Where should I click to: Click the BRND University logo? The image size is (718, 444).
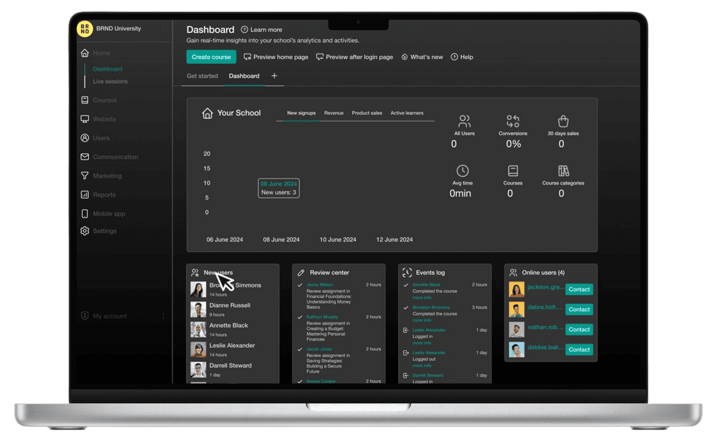pyautogui.click(x=85, y=29)
